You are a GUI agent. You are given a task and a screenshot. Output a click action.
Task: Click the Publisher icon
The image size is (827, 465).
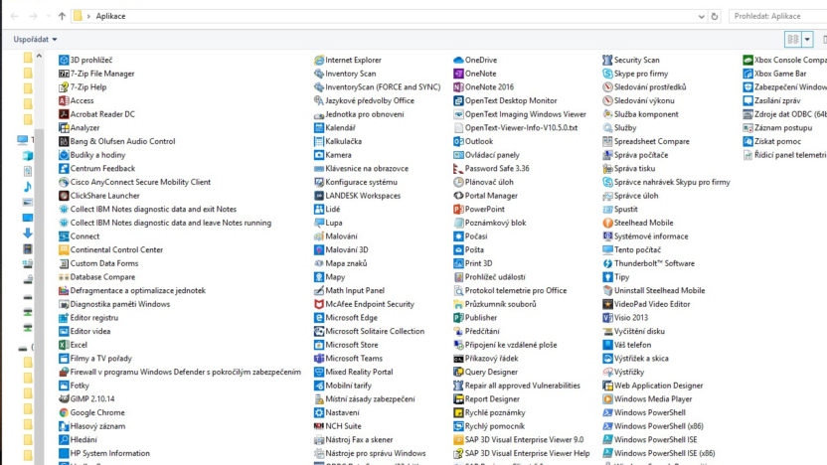[x=458, y=318]
